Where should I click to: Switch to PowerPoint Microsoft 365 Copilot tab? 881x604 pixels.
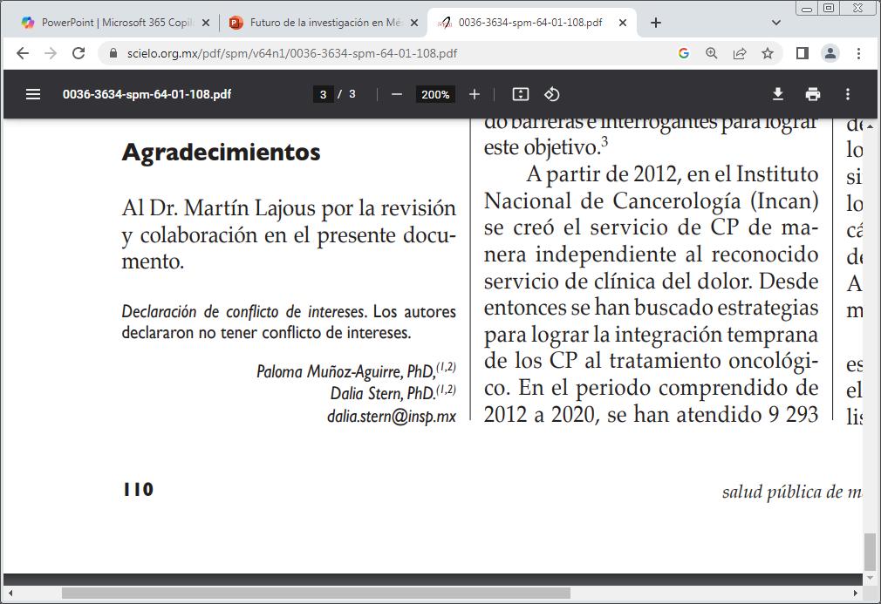click(115, 23)
